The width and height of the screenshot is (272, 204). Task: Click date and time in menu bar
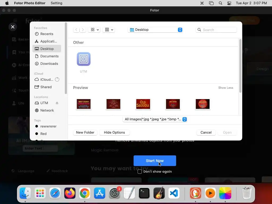coord(251,3)
